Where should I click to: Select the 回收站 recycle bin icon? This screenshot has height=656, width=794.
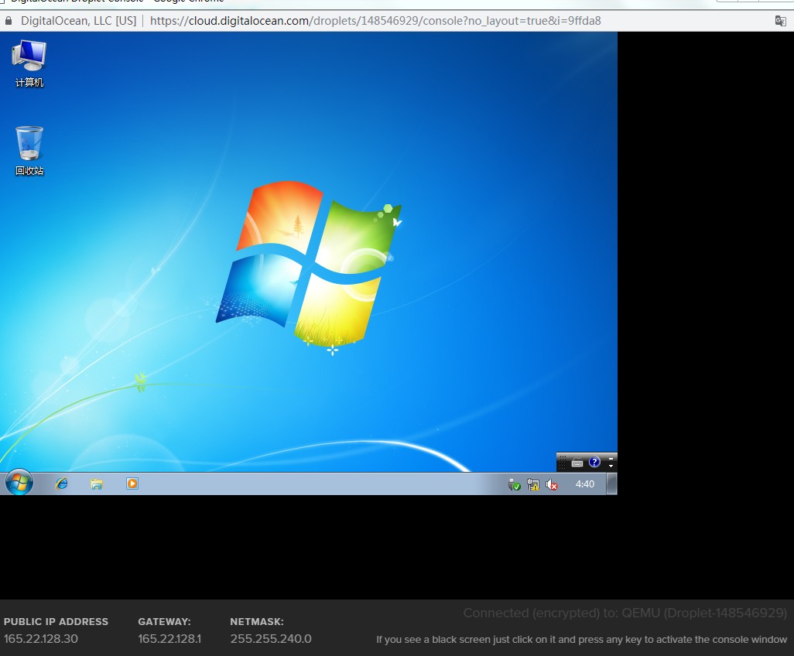(x=29, y=151)
